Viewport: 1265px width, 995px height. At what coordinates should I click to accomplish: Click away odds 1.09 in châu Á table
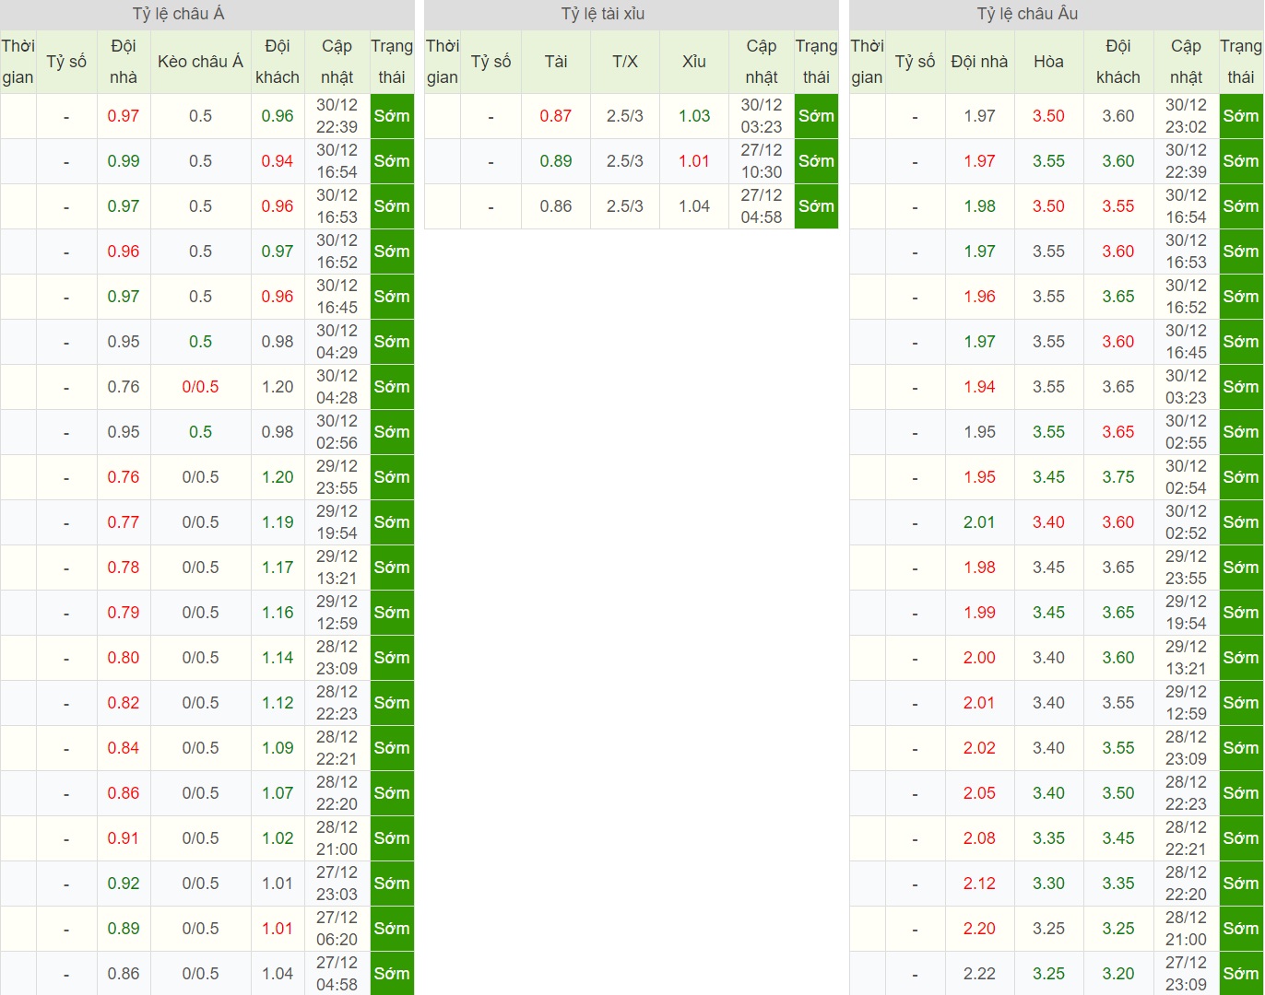click(x=278, y=748)
